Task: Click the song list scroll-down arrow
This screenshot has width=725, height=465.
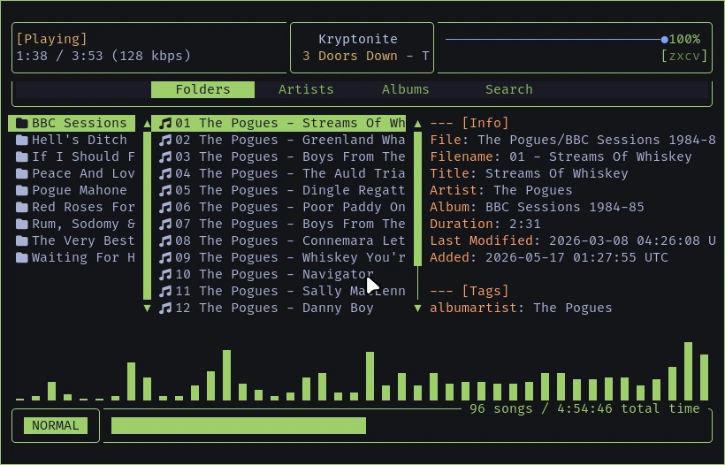Action: tap(147, 308)
